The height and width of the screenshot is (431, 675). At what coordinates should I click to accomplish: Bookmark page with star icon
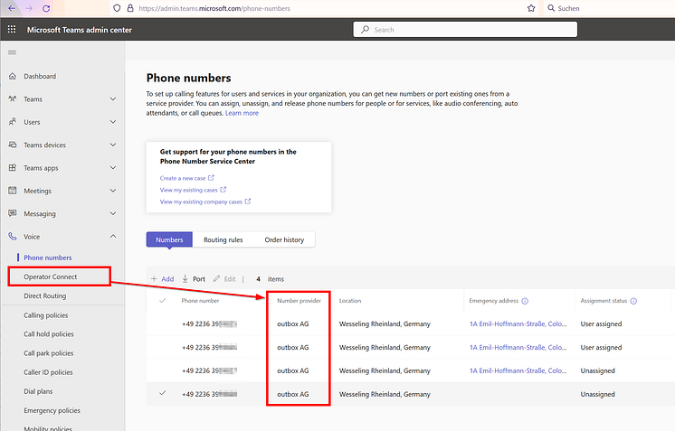531,8
